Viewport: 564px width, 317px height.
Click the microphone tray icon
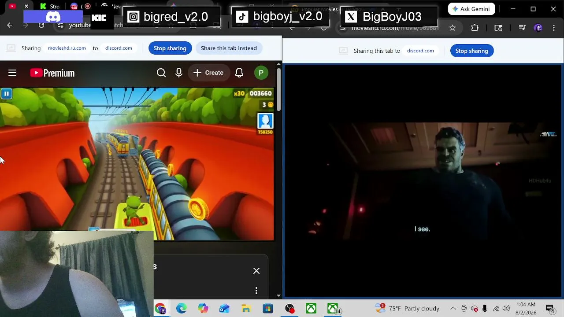[x=485, y=309]
